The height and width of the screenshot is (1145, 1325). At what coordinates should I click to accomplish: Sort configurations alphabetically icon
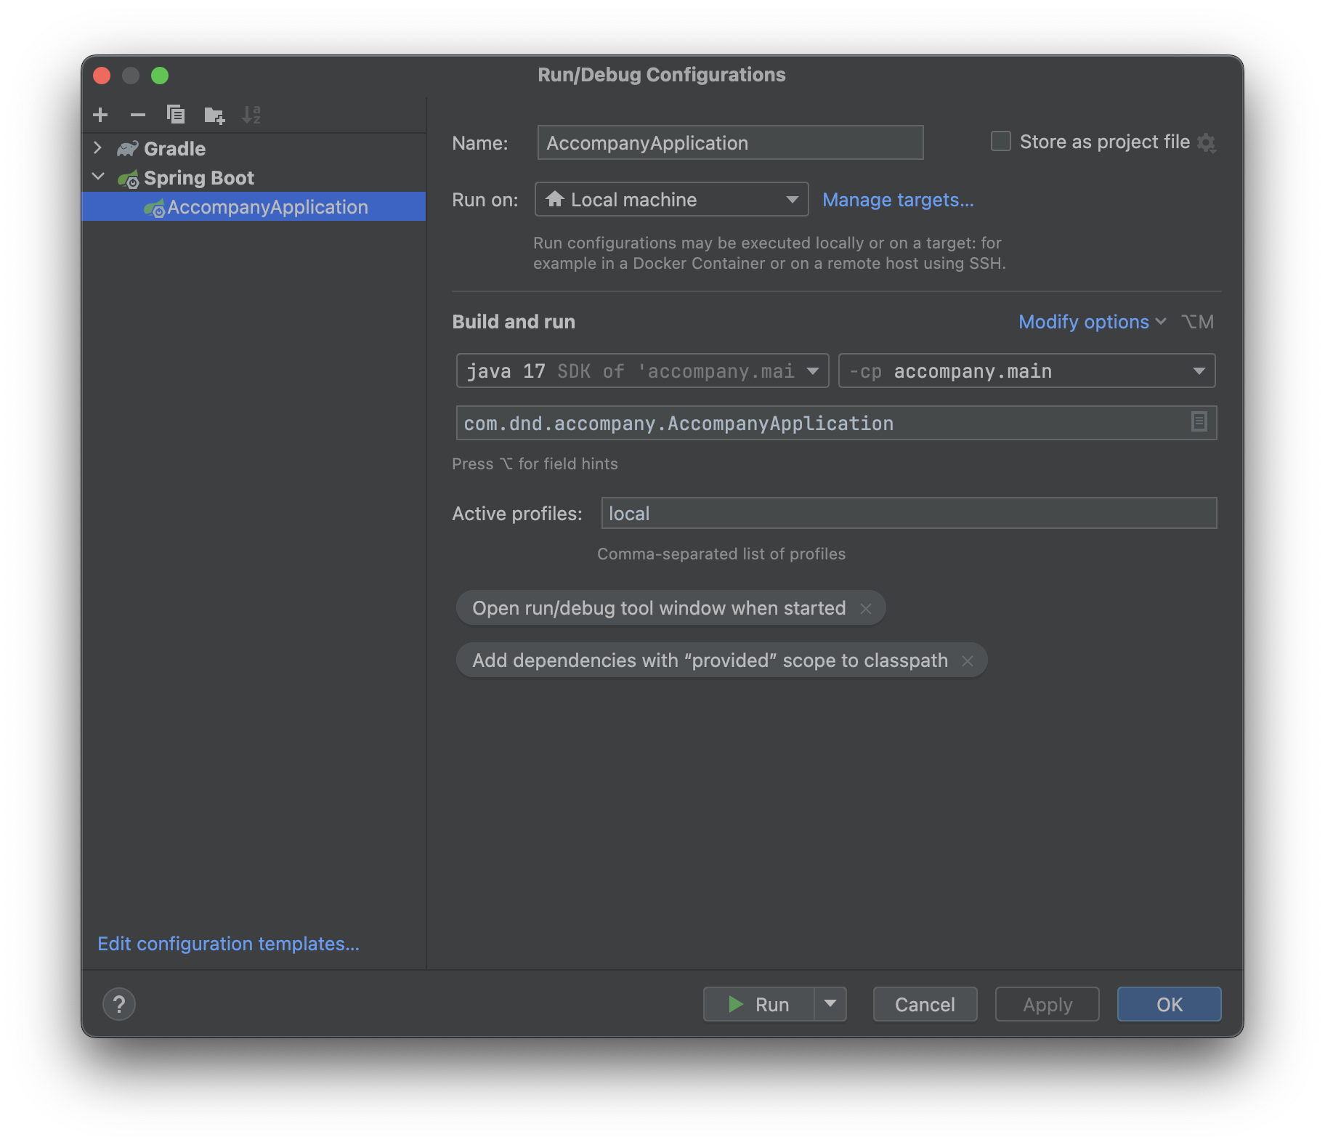(x=251, y=115)
